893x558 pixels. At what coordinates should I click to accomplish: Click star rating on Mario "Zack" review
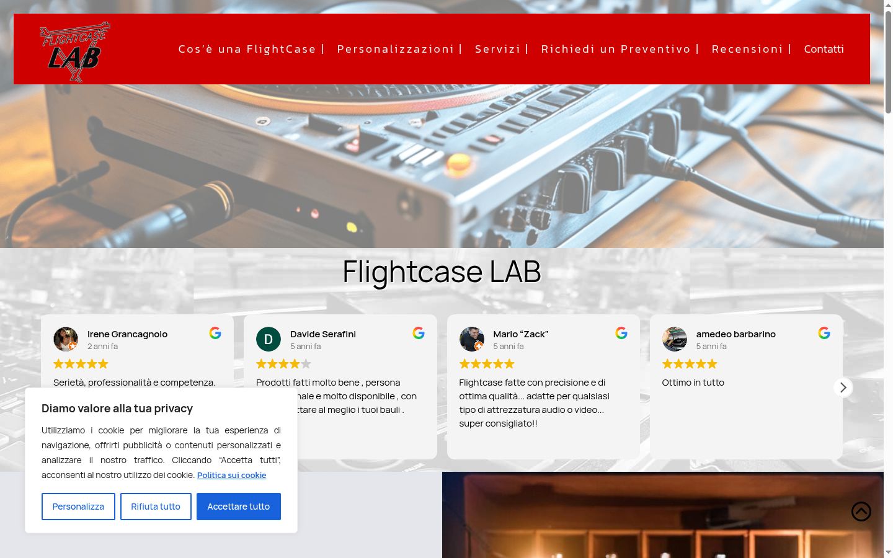point(487,364)
